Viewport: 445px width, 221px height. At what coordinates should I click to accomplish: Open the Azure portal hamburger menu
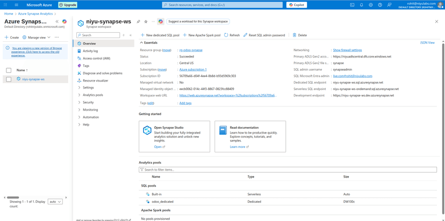point(16,5)
